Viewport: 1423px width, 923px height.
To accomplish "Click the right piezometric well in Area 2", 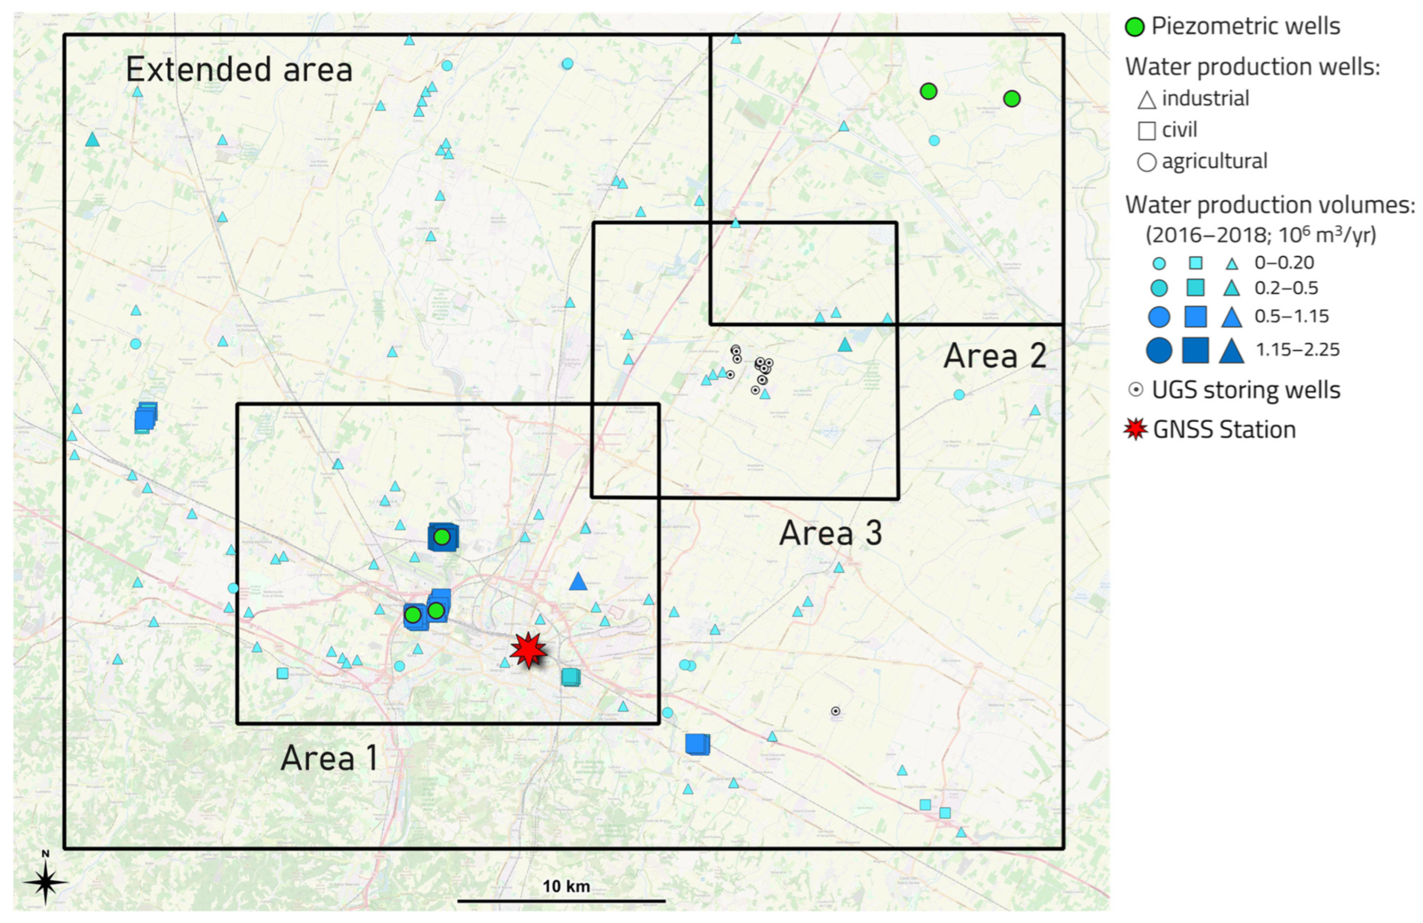I will pos(1012,98).
